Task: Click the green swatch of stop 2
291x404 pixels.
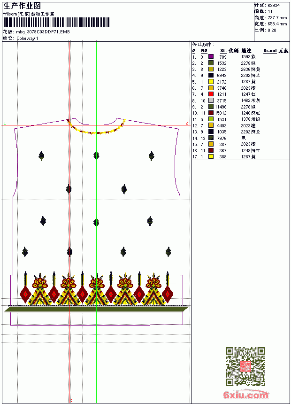Action: [211, 63]
